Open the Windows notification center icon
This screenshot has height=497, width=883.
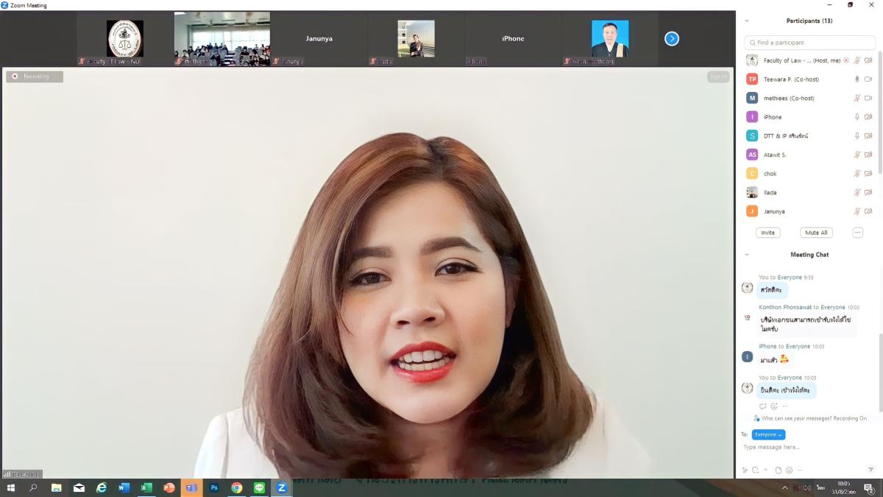coord(869,487)
